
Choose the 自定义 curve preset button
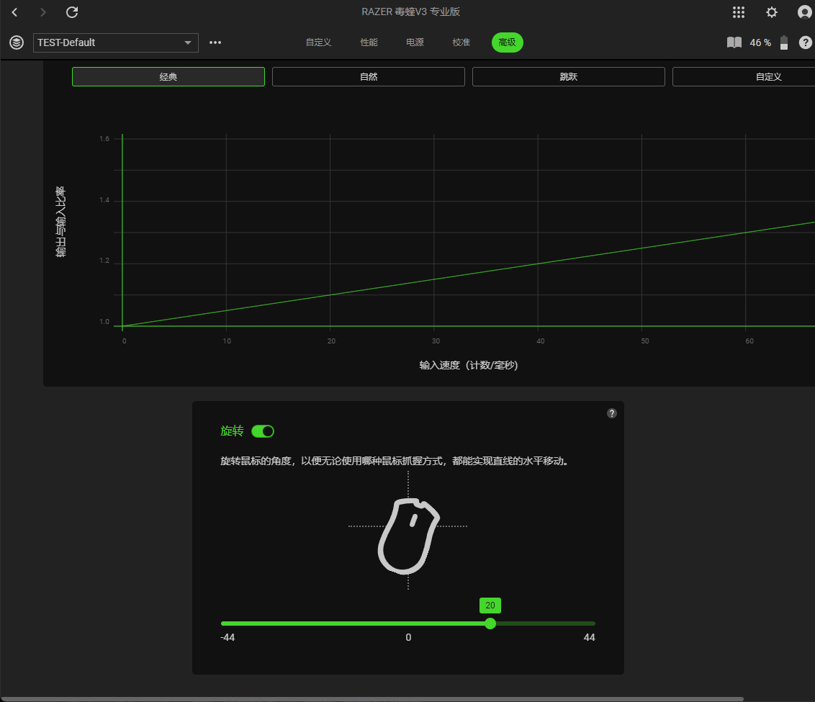point(744,77)
